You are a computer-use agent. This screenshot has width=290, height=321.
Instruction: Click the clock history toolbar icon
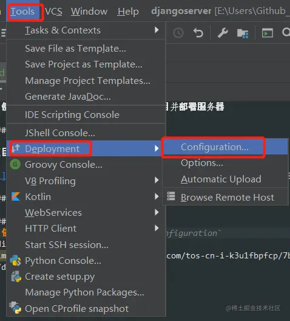(178, 33)
